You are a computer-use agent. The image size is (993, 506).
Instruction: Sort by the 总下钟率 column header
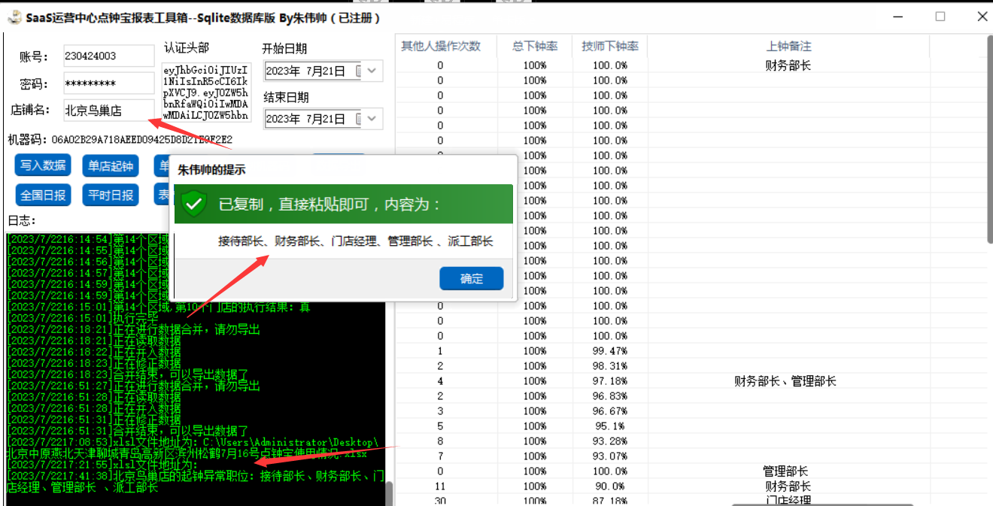point(535,47)
